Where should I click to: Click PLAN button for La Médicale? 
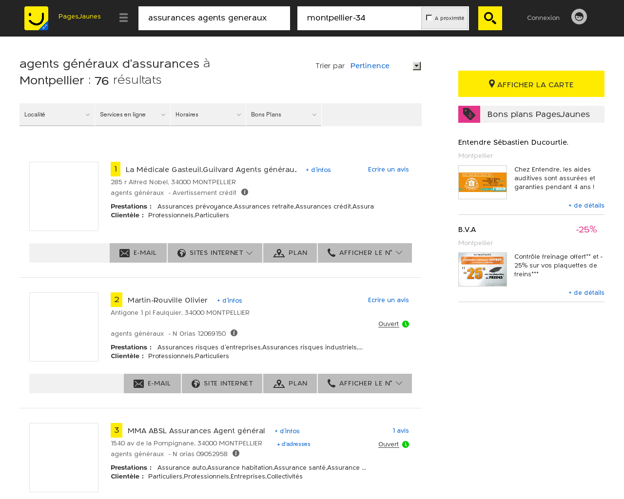[290, 253]
